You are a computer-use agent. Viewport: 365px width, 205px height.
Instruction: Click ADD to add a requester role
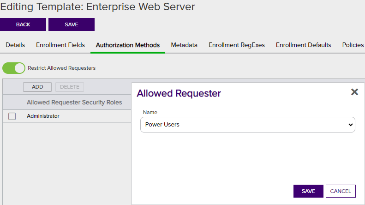tap(37, 87)
